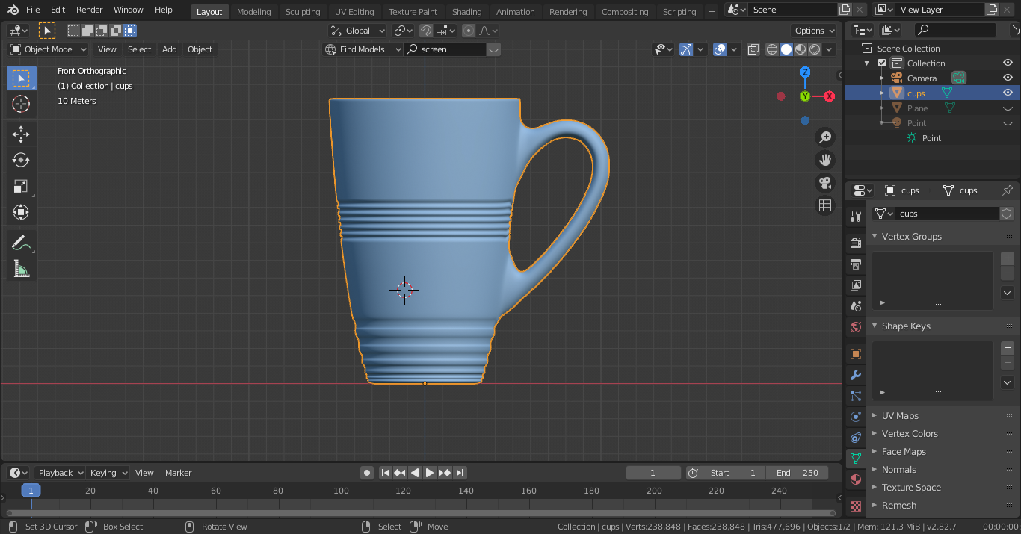Image resolution: width=1021 pixels, height=534 pixels.
Task: Expand the Remesh panel in object data properties
Action: [899, 506]
